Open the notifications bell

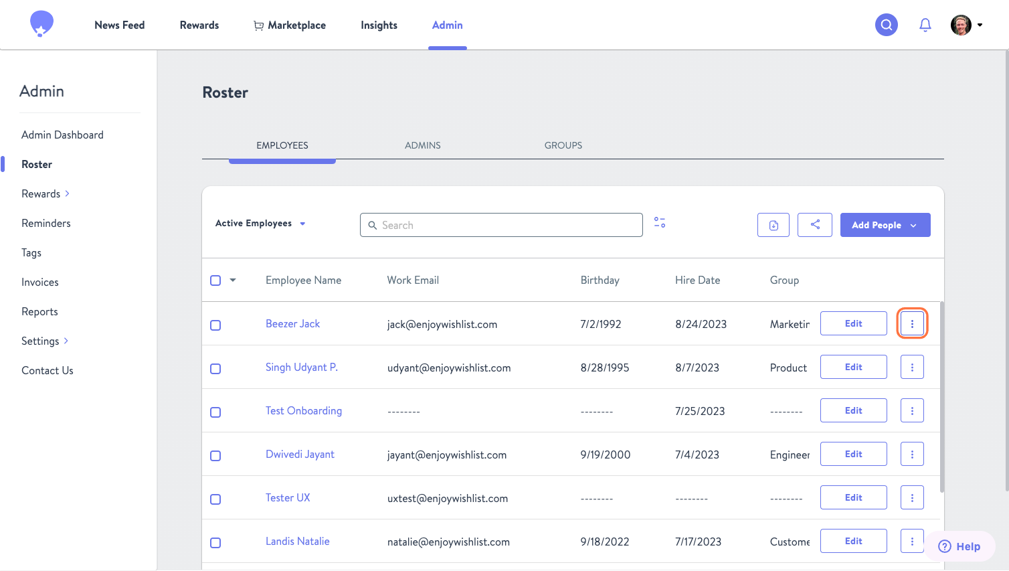(925, 25)
